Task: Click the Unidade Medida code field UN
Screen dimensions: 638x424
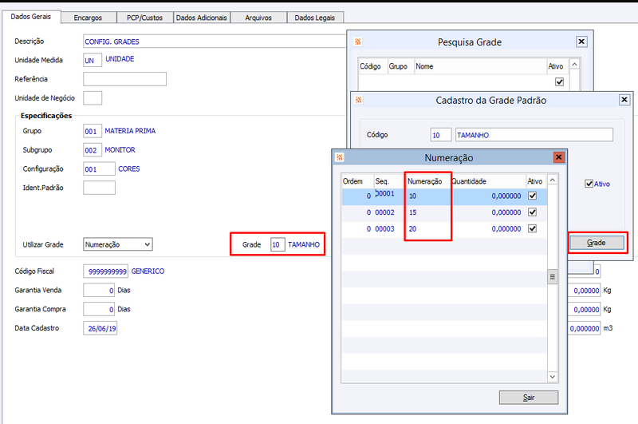Action: [93, 60]
